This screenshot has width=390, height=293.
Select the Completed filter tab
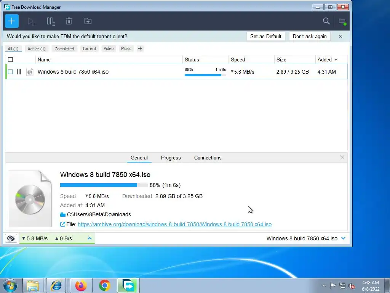pos(64,48)
